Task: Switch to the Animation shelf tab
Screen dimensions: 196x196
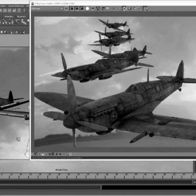Action: click(x=9, y=17)
